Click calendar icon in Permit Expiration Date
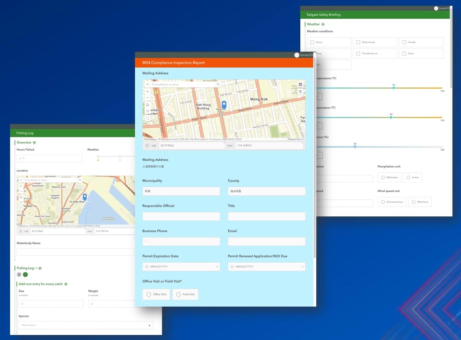461x340 pixels. click(x=147, y=267)
